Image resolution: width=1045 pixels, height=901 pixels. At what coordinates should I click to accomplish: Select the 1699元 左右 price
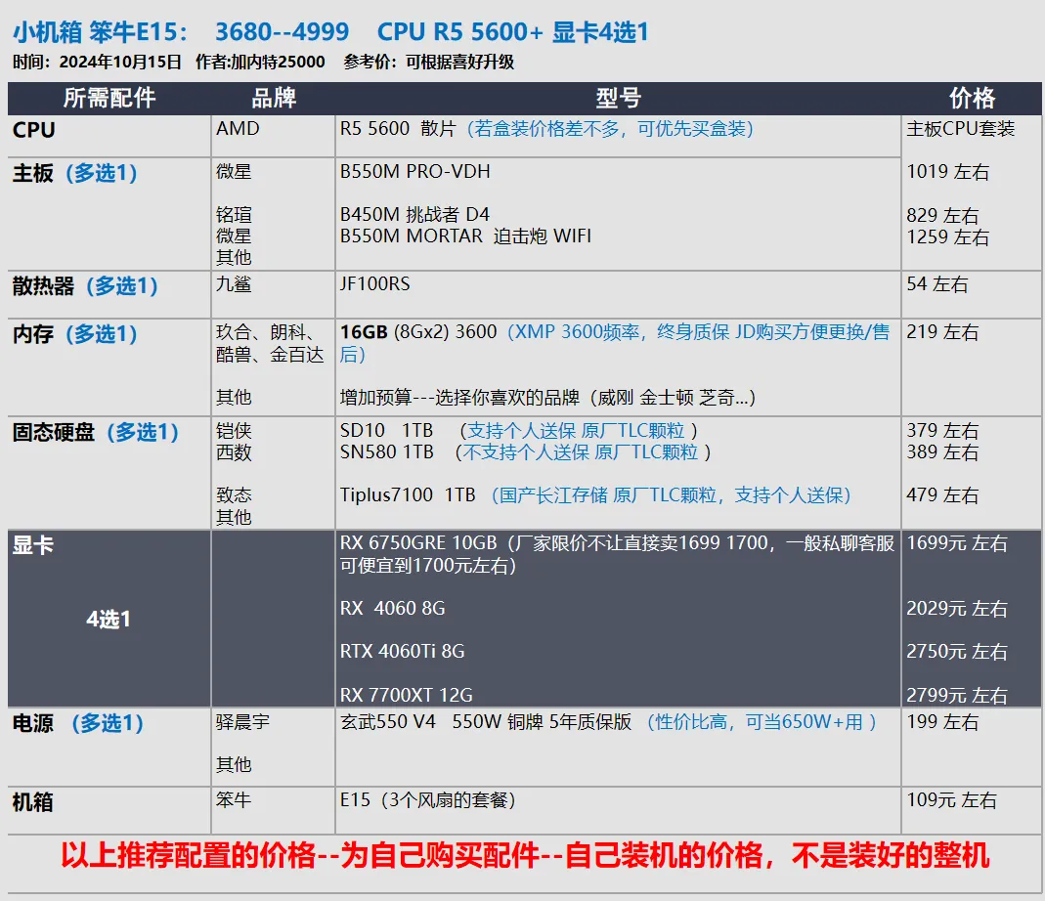[x=957, y=543]
